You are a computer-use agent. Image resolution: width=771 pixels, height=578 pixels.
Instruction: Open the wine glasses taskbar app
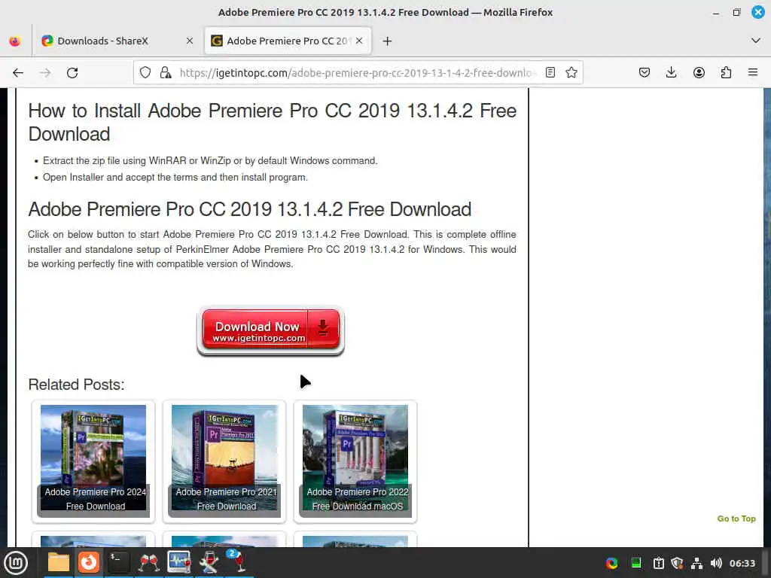149,562
